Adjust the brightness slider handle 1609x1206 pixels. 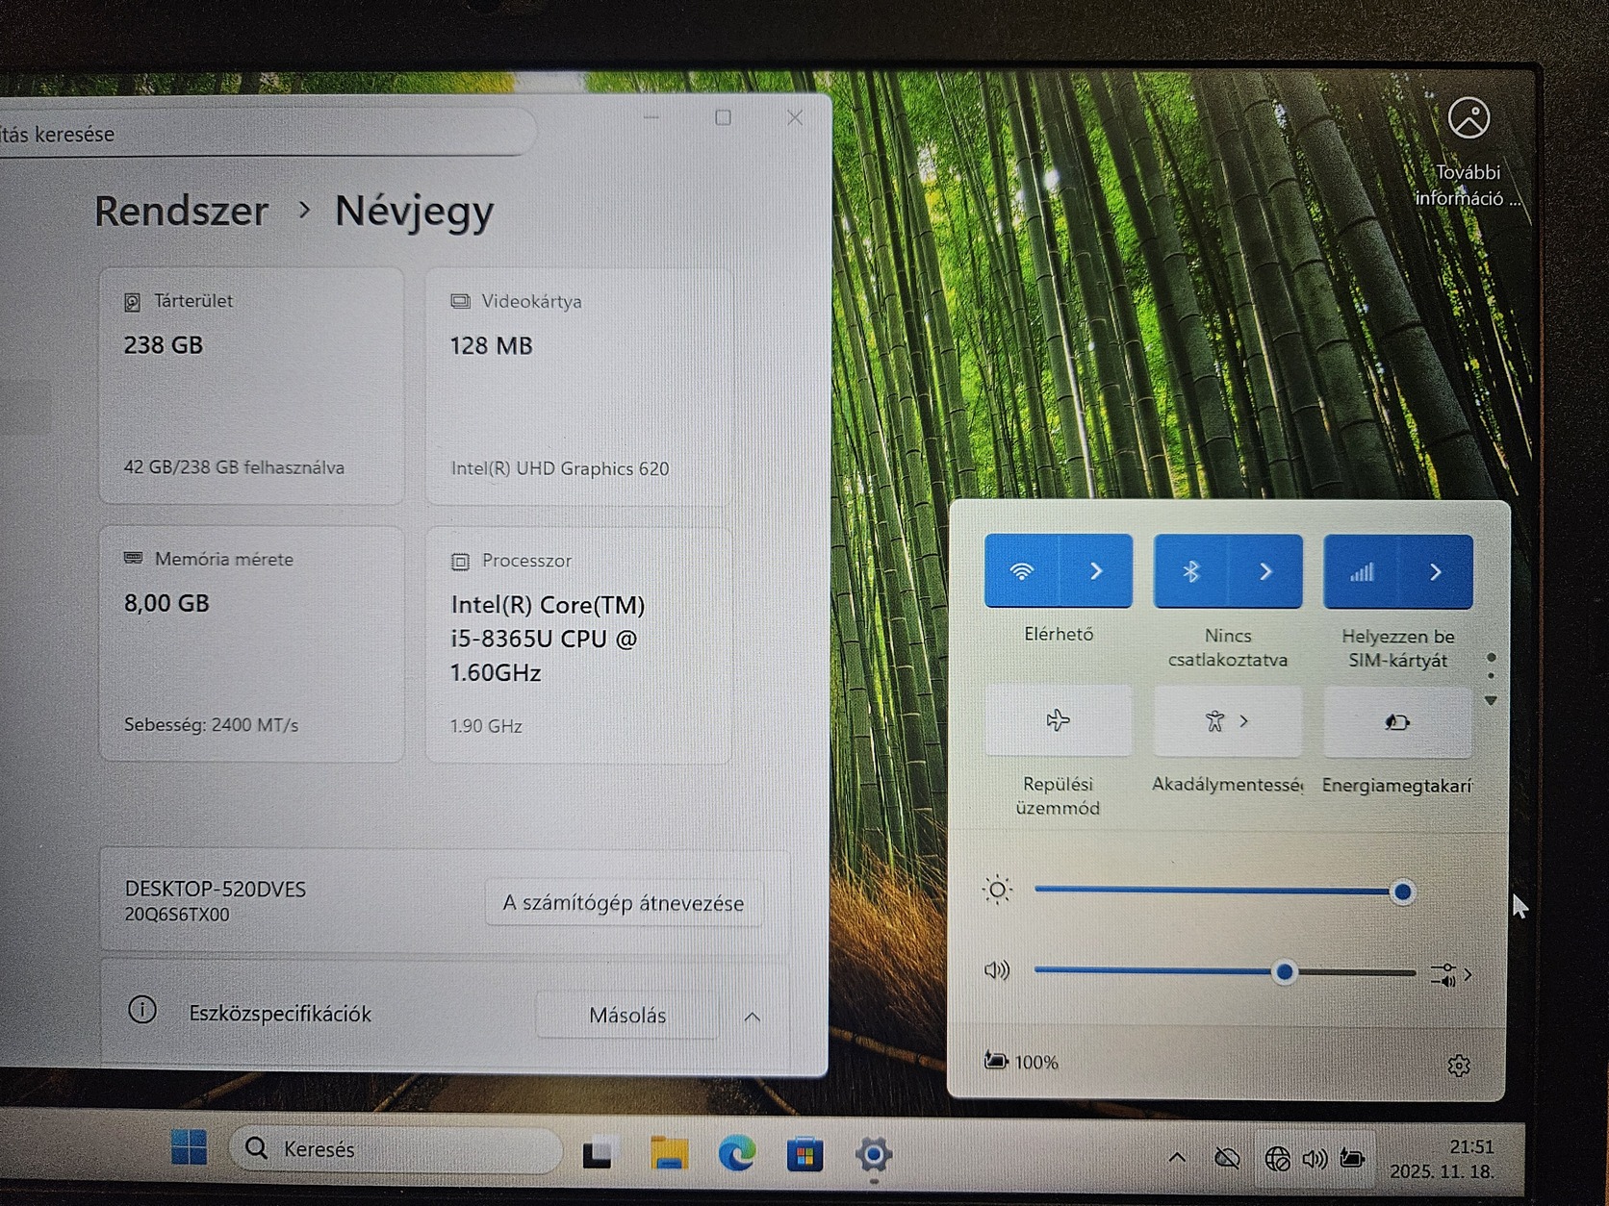[1403, 892]
